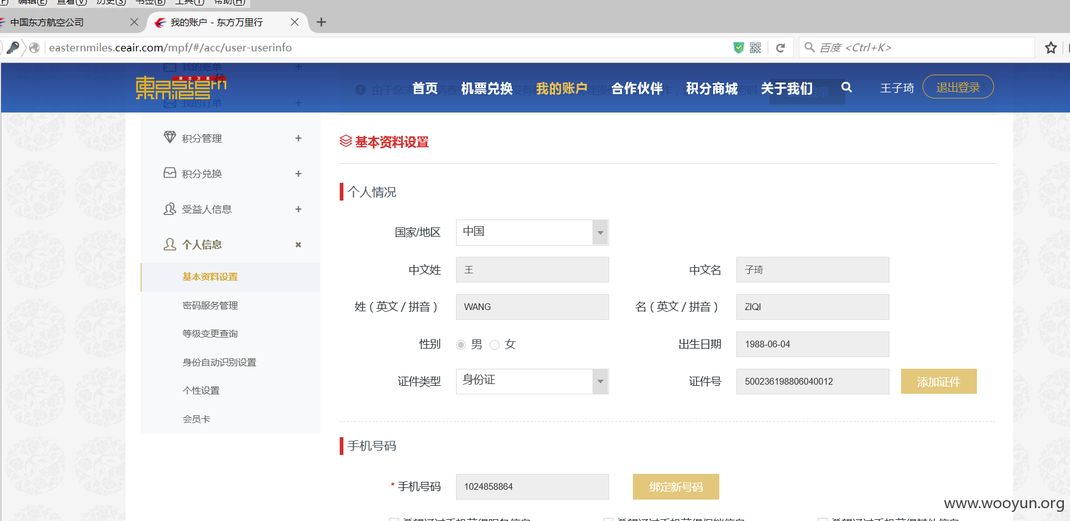Click the layers icon next to 基本资料设置 heading
Viewport: 1070px width, 521px height.
(x=346, y=141)
